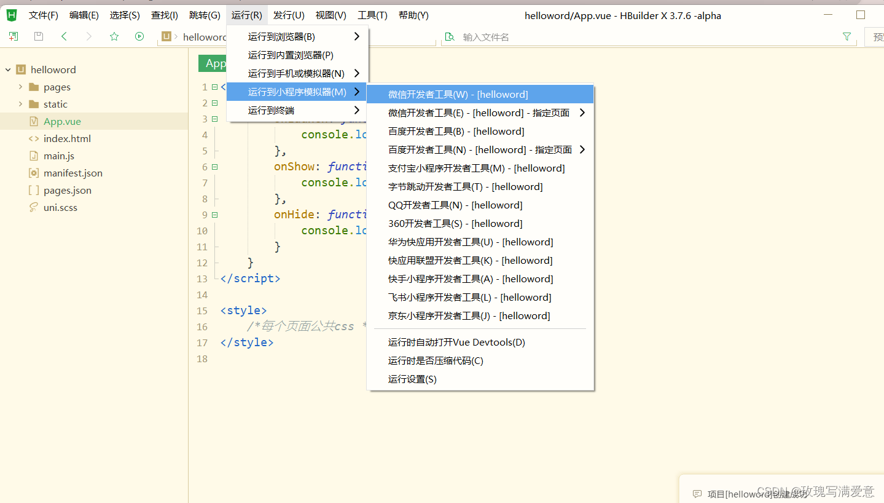The image size is (884, 503).
Task: Click the pages folder icon
Action: [34, 87]
